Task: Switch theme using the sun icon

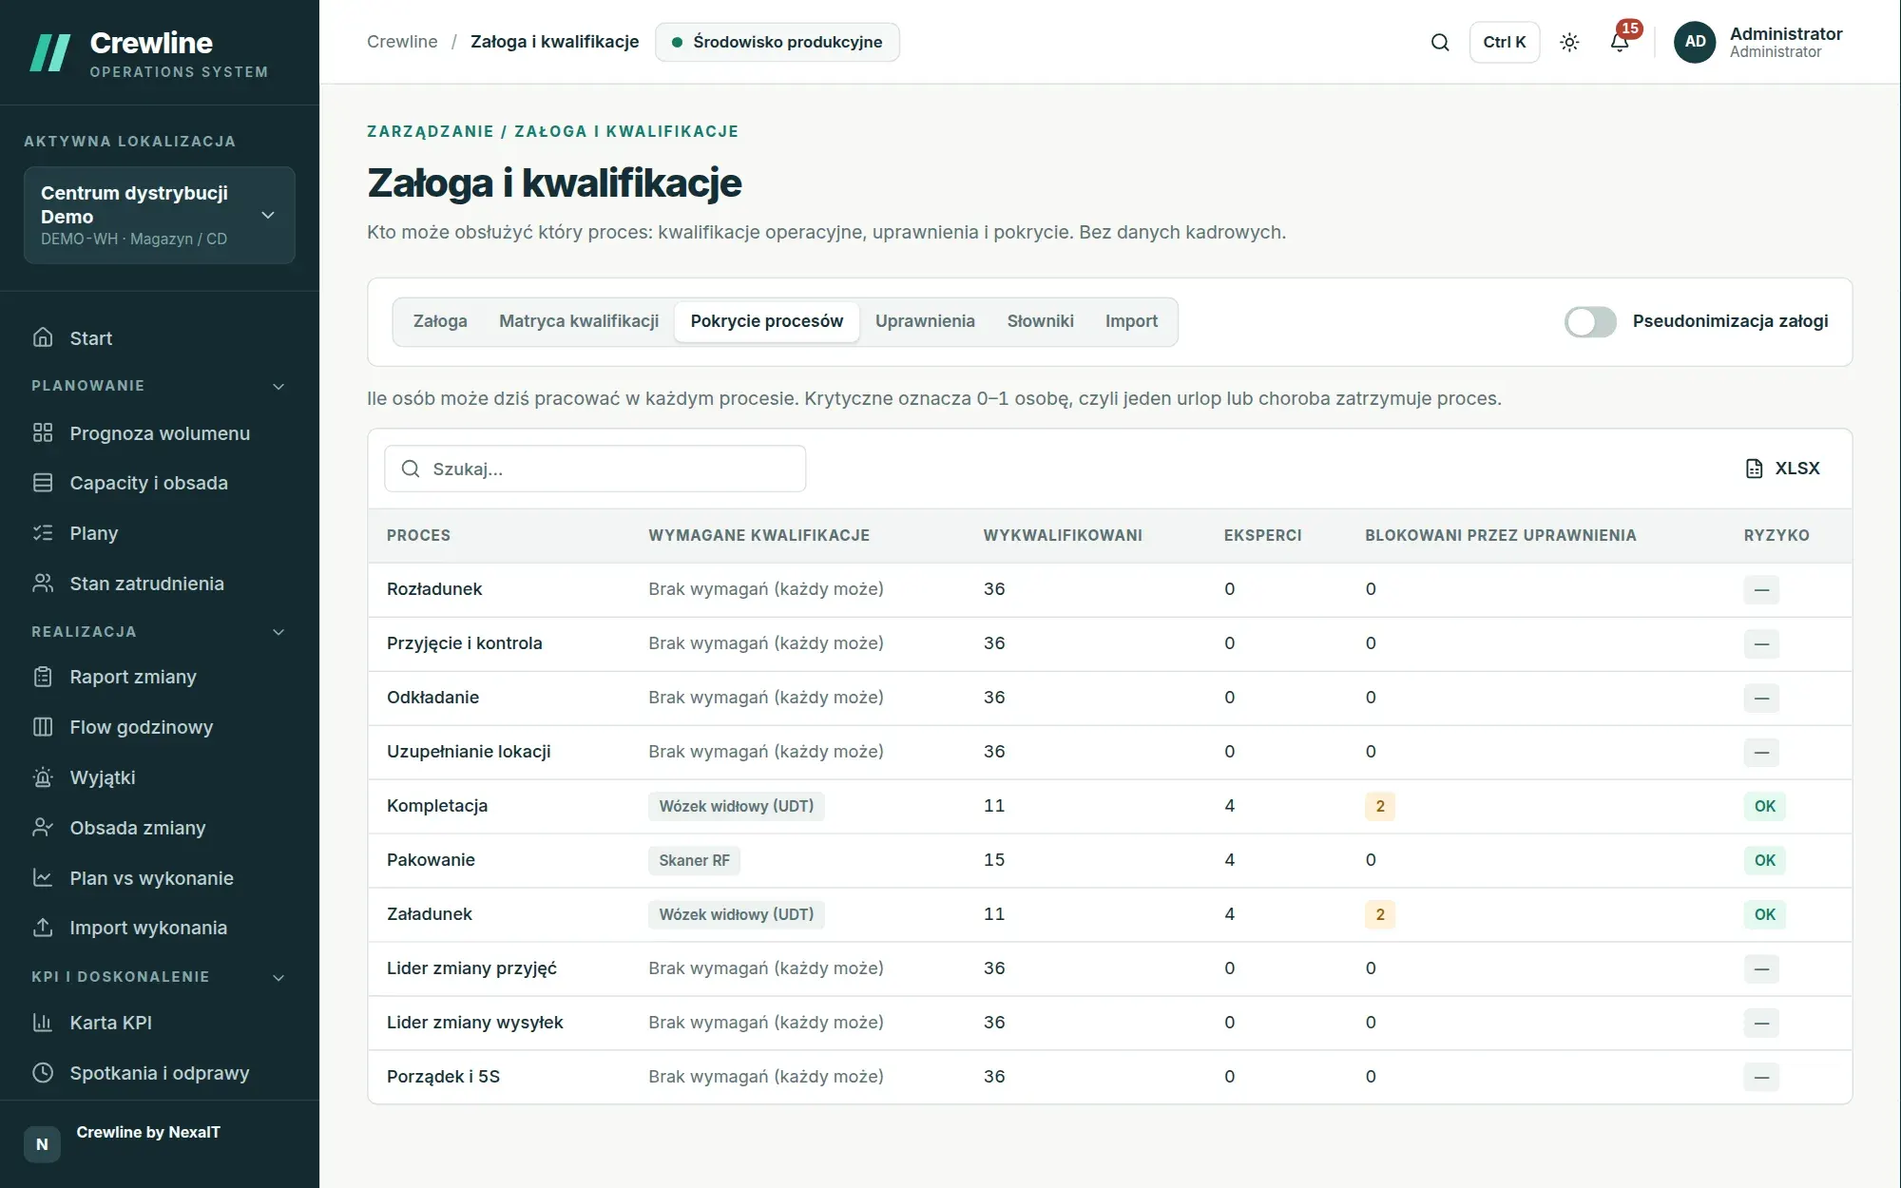Action: pos(1569,42)
